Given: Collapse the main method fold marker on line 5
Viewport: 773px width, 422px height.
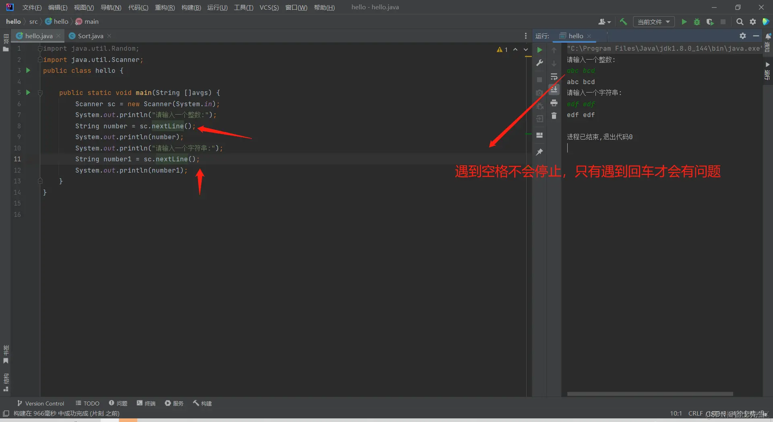Looking at the screenshot, I should click(x=40, y=93).
